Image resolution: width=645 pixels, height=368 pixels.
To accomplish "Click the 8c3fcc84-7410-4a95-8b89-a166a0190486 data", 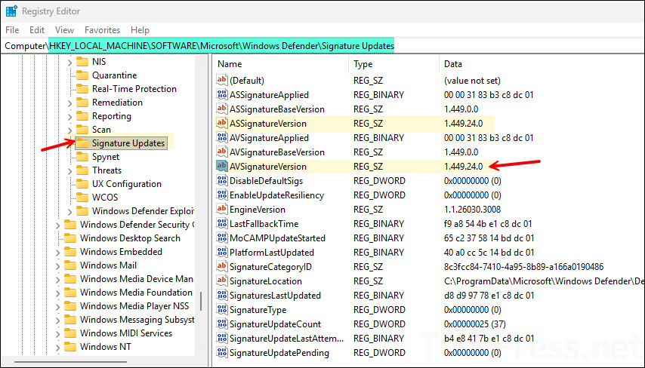I will pos(523,266).
